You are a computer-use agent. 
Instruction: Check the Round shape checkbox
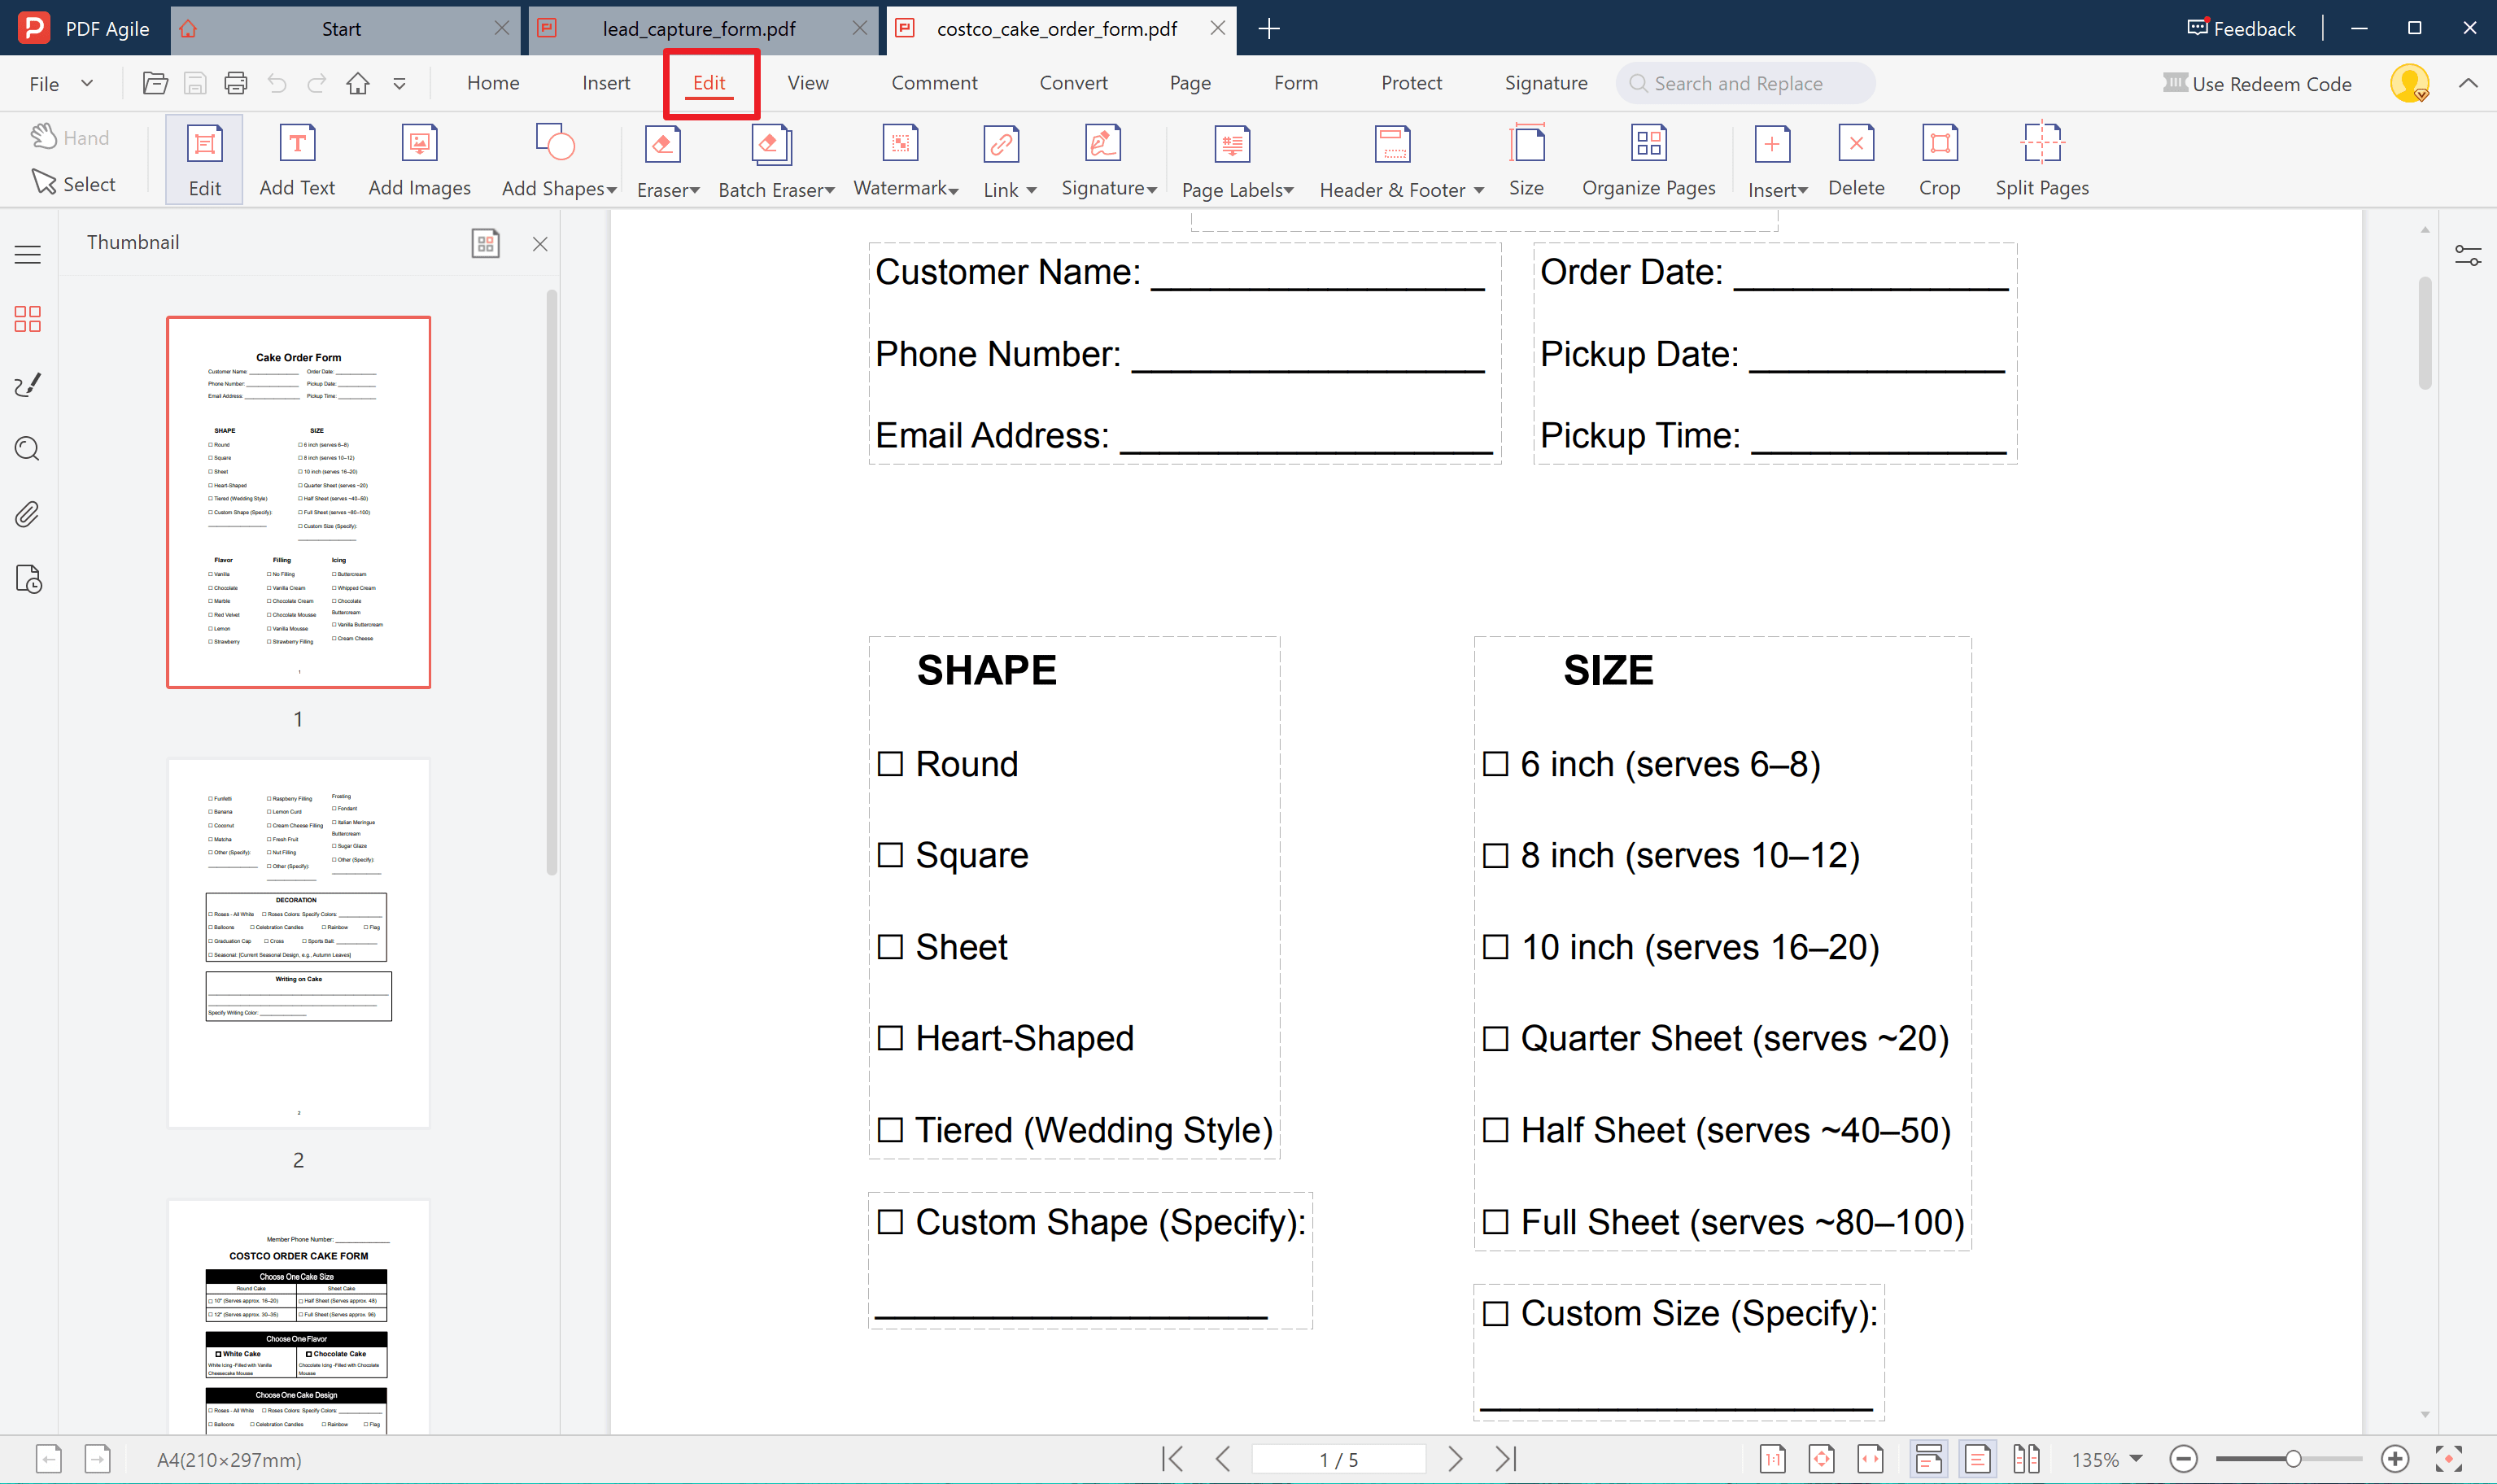point(891,763)
